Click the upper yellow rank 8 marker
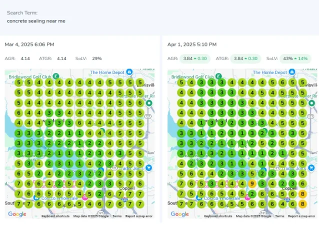 point(301,194)
